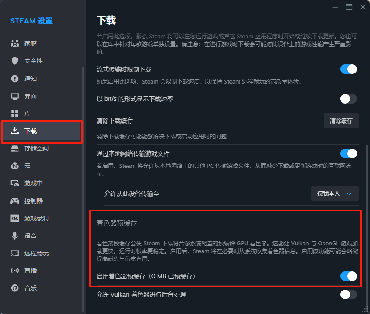
Task: Open the 仅我本人 dropdown menu
Action: point(335,194)
